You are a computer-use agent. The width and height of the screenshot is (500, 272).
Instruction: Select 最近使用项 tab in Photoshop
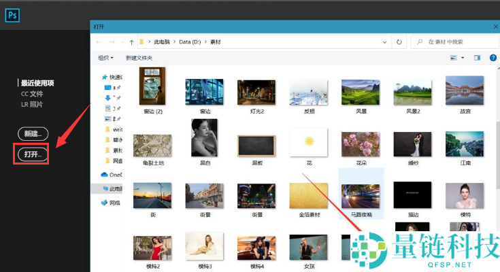point(37,83)
